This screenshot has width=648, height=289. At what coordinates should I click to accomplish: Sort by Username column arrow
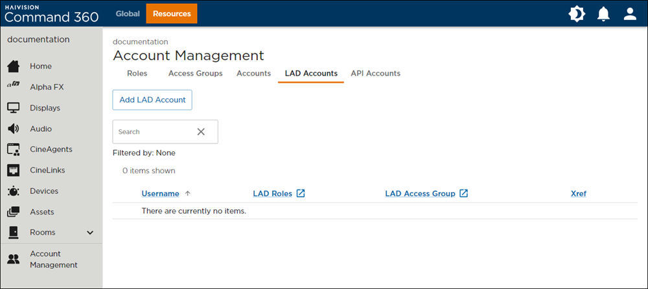click(x=188, y=193)
